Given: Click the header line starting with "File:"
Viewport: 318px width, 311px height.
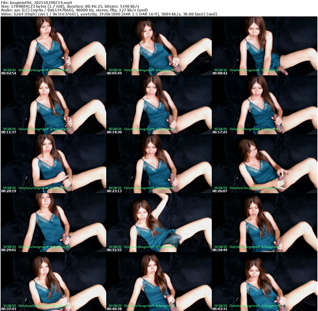Looking at the screenshot, I should 37,2.
